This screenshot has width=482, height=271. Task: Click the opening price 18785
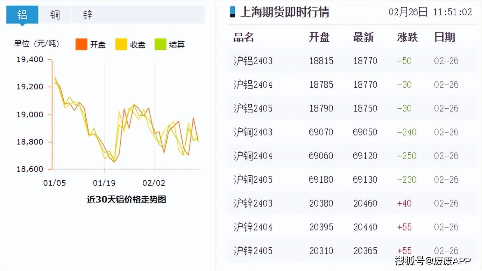pyautogui.click(x=321, y=85)
